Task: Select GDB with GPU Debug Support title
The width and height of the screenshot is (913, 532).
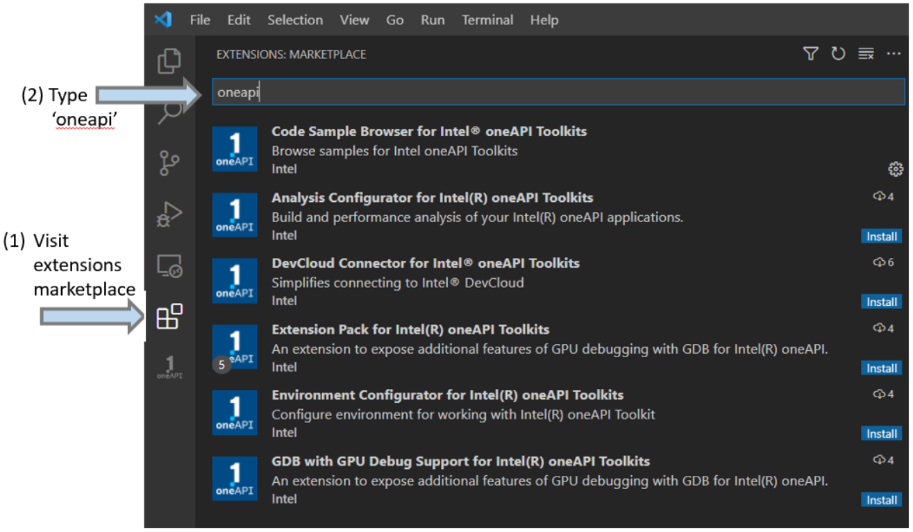Action: (461, 461)
